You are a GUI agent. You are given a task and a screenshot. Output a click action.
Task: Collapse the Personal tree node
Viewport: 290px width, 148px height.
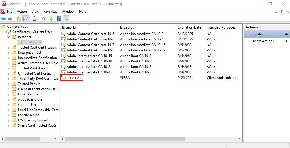point(8,37)
